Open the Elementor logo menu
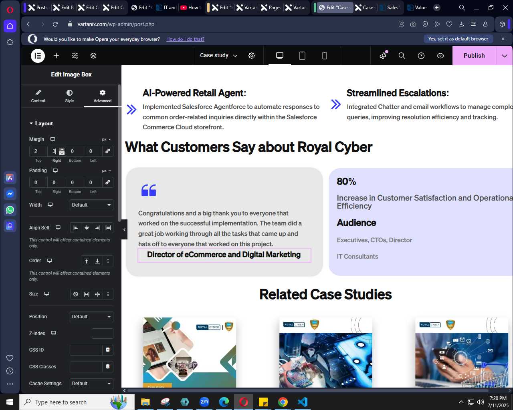This screenshot has width=513, height=410. (38, 56)
